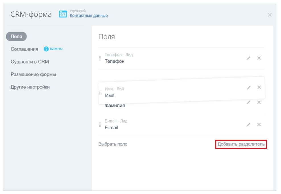This screenshot has width=281, height=194.
Task: Click the scenario code window icon
Action: [63, 14]
